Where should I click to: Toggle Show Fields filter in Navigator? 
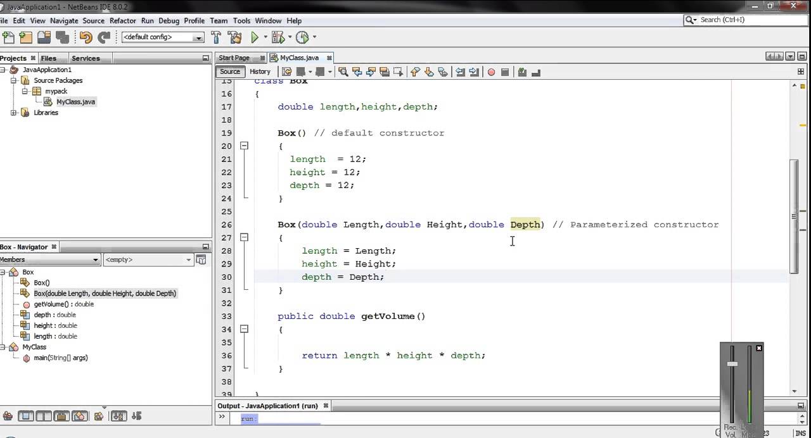point(26,416)
